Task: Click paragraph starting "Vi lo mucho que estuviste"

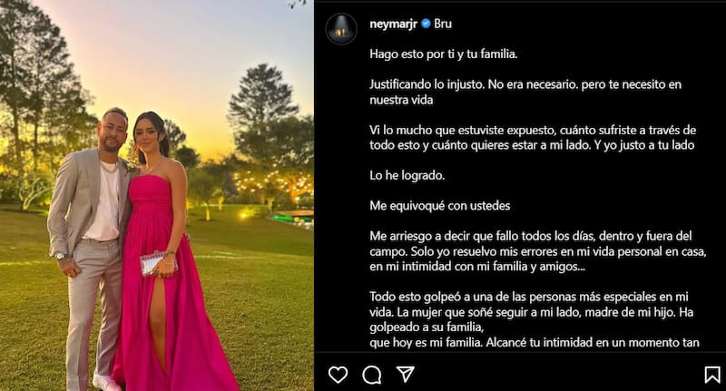Action: [x=532, y=137]
